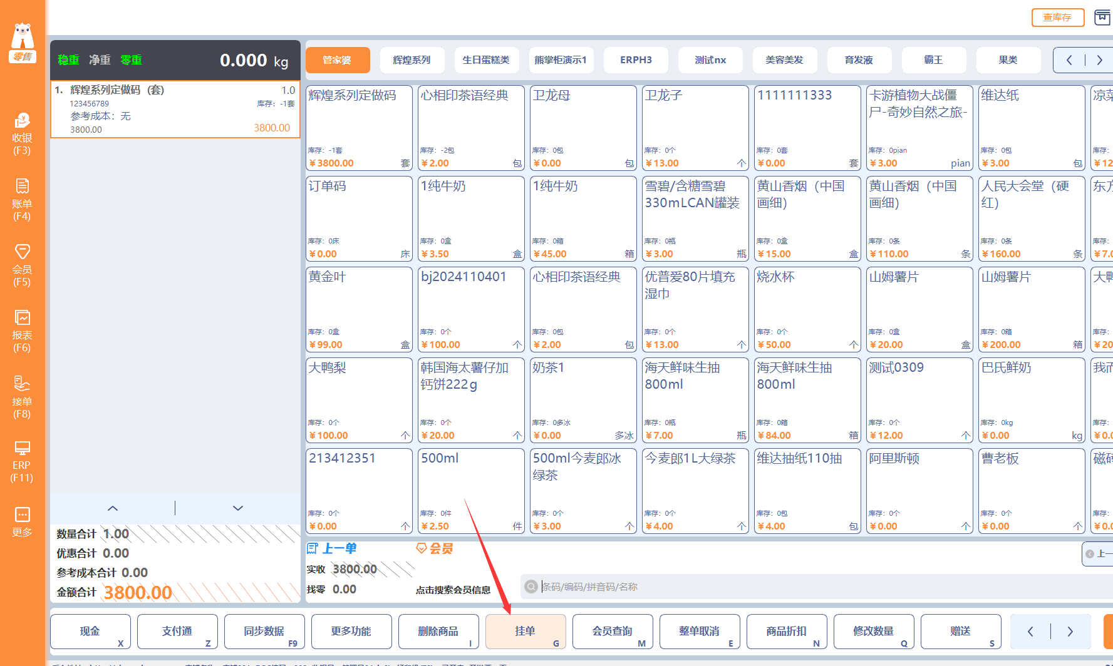Screen dimensions: 1113x666
Task: Page the bottom function buttons left
Action: point(1030,632)
